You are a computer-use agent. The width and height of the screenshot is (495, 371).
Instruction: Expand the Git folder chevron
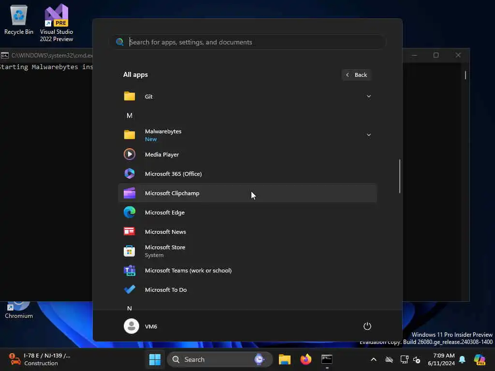click(x=368, y=96)
